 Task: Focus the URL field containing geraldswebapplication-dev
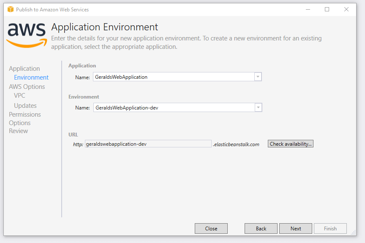[148, 144]
